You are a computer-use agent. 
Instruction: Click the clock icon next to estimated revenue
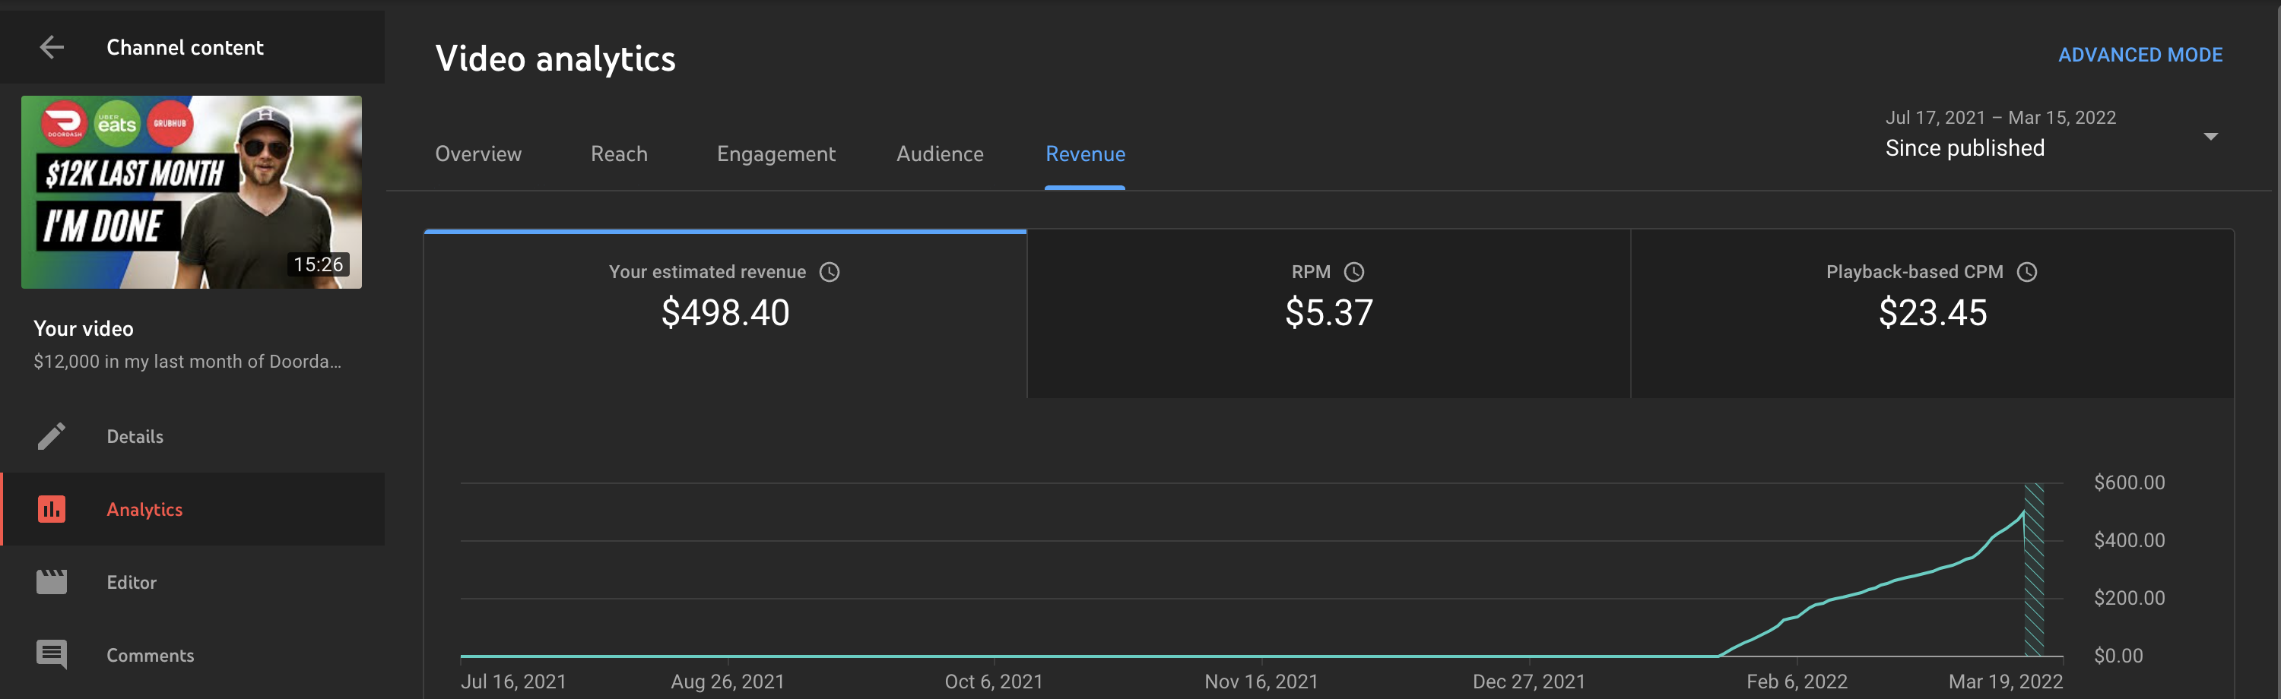coord(829,272)
